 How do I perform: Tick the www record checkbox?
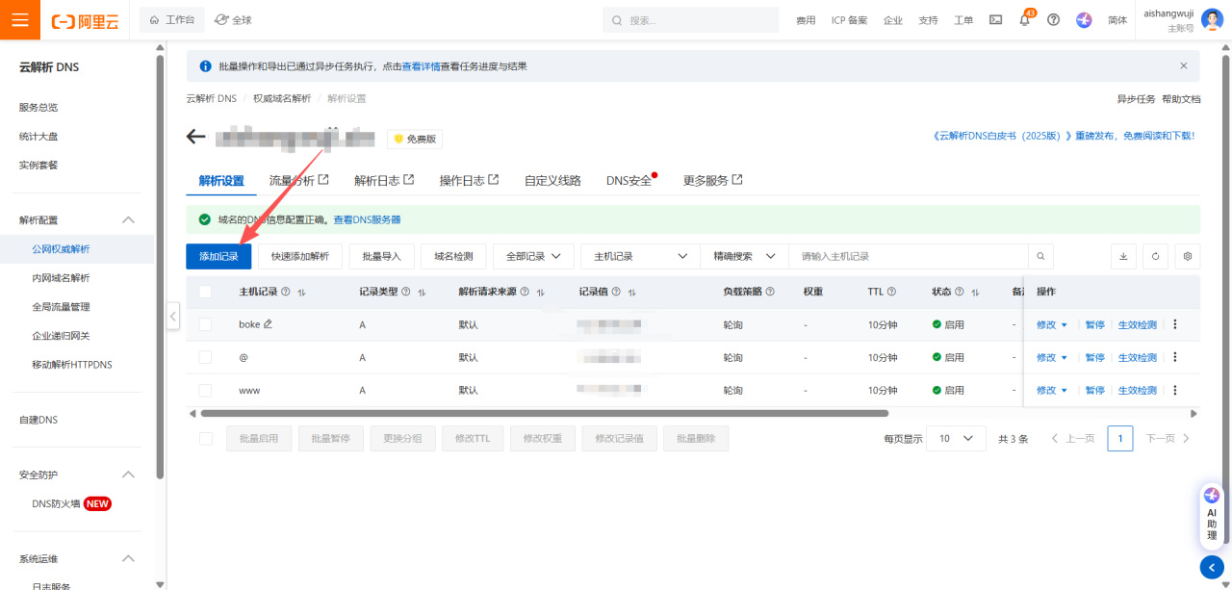click(x=205, y=390)
